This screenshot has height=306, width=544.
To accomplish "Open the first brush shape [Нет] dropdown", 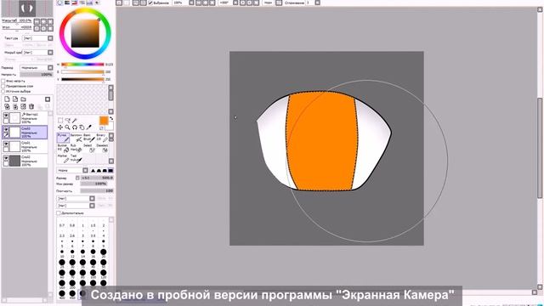I will (76, 198).
